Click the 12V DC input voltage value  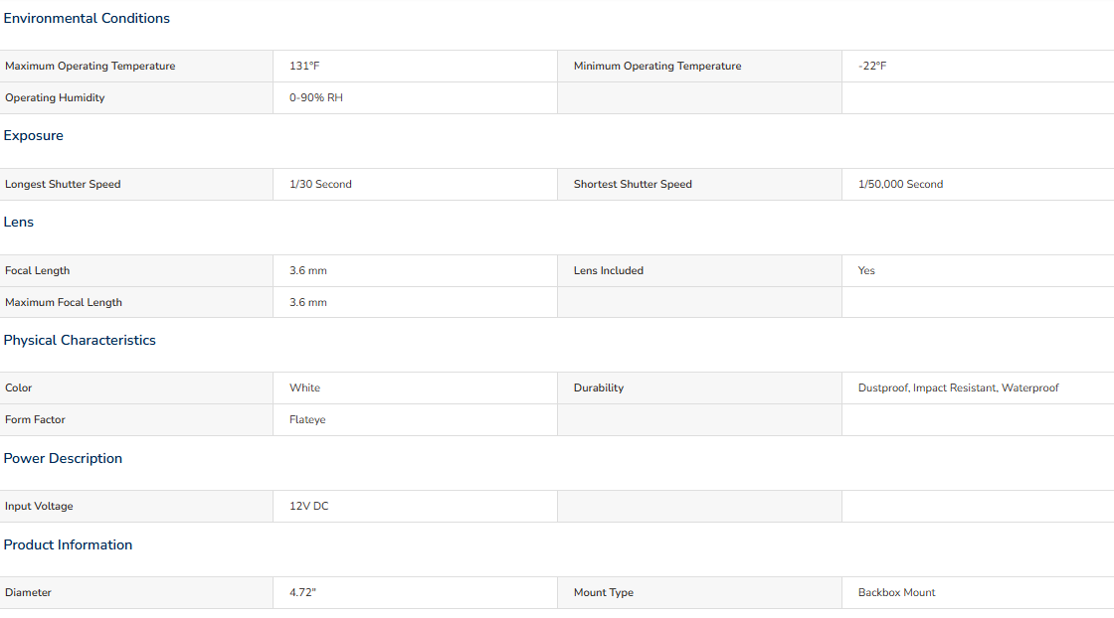pos(309,506)
